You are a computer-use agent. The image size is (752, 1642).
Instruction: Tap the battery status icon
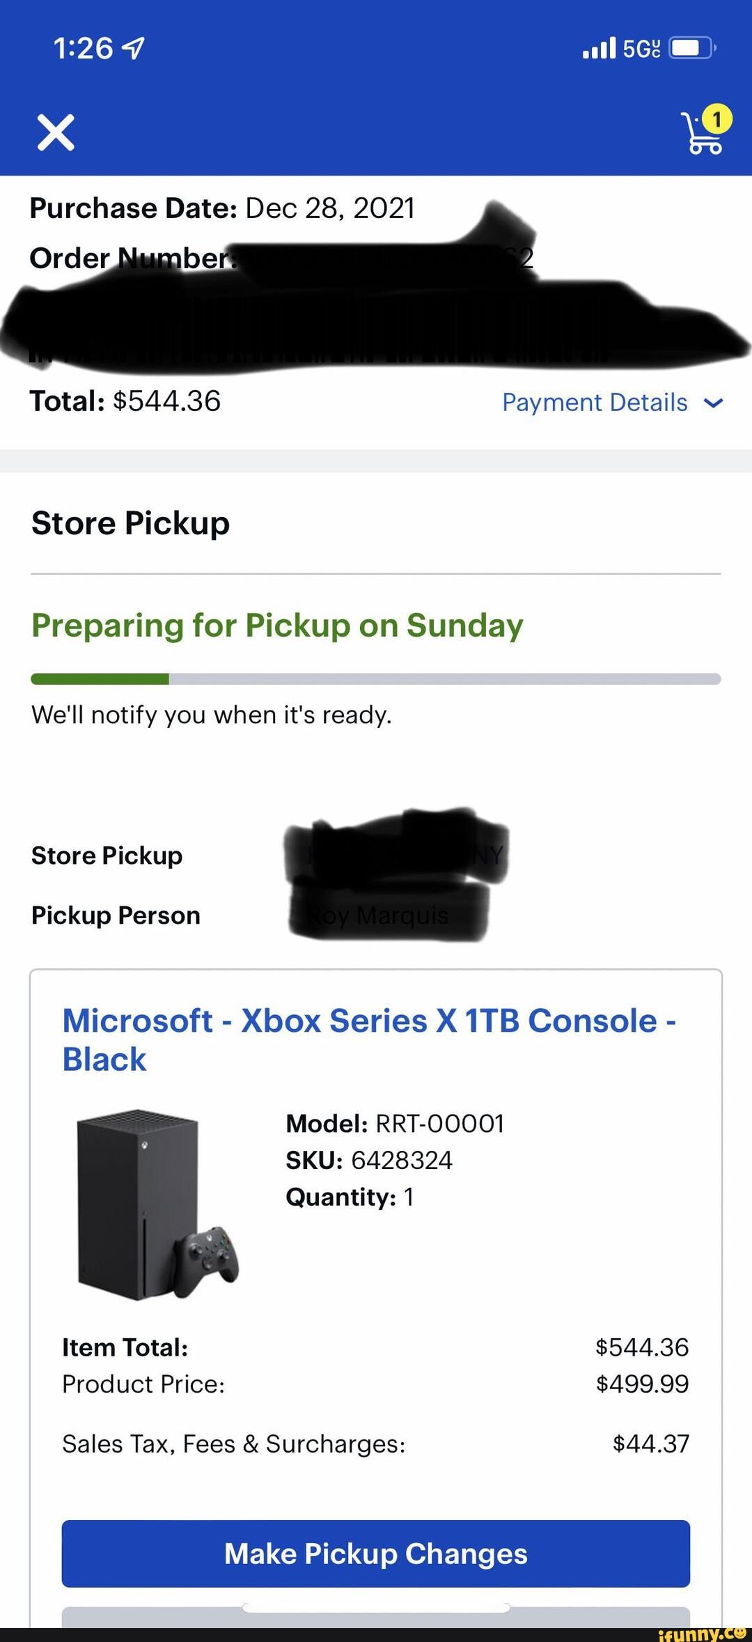[689, 47]
